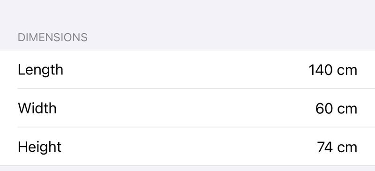
Task: Tap the Width row
Action: tap(187, 108)
